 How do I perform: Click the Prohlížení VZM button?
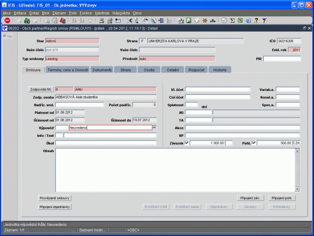click(x=156, y=207)
